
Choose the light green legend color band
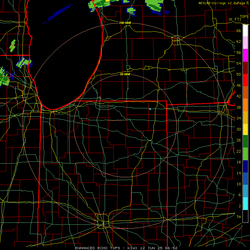pyautogui.click(x=245, y=154)
